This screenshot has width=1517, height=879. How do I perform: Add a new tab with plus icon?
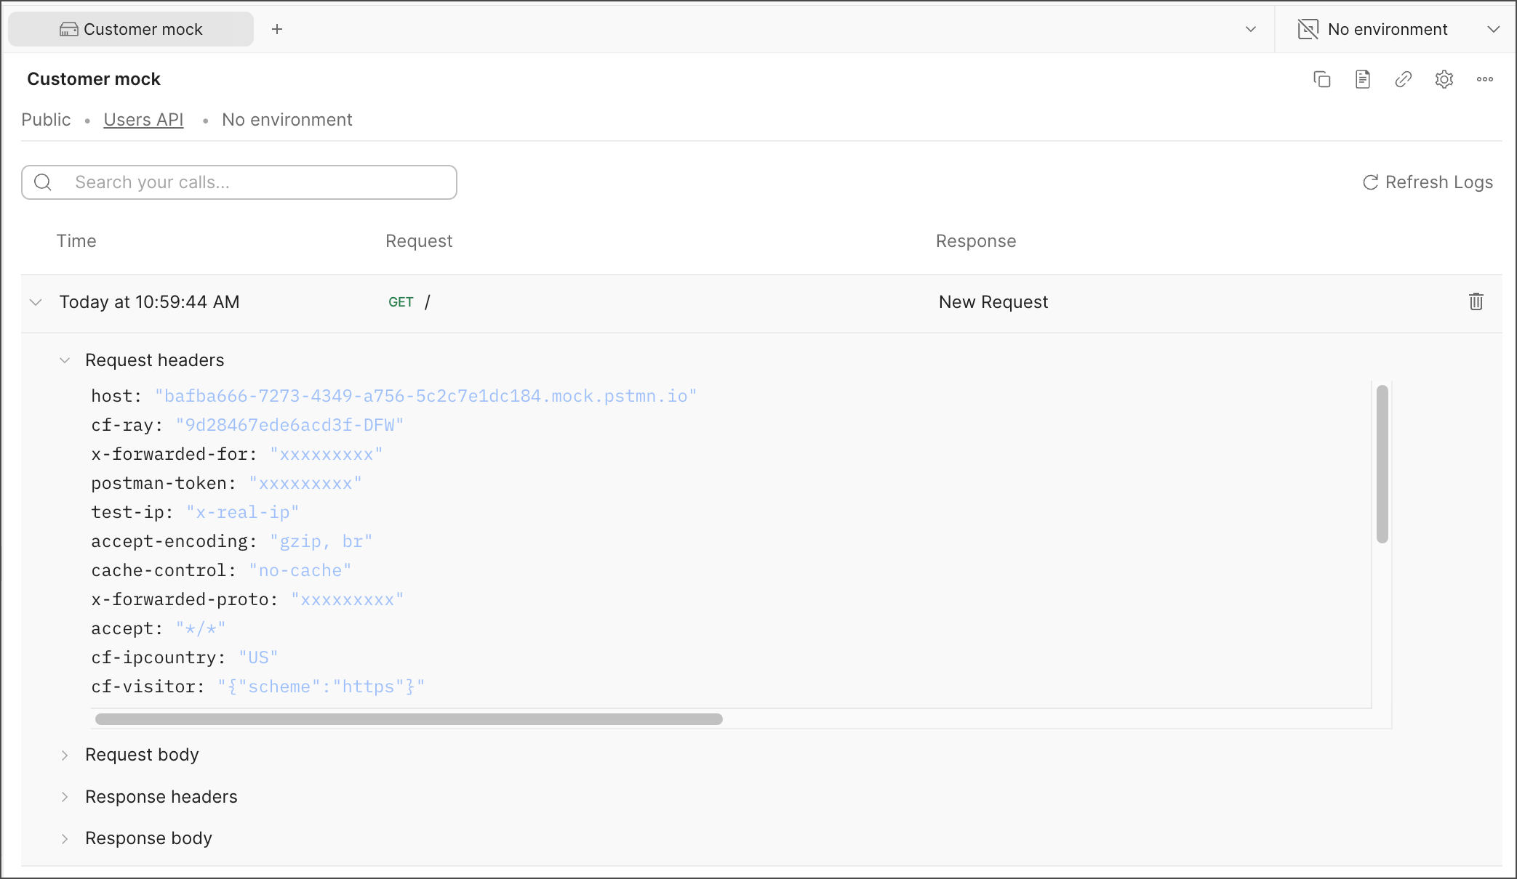click(x=277, y=29)
